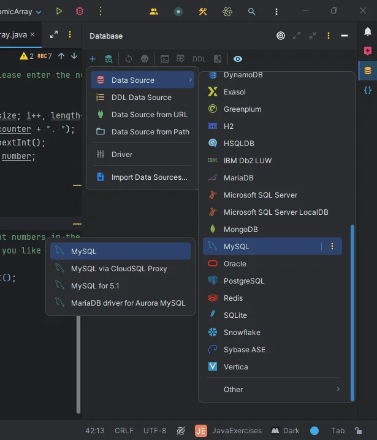Click the pink plus icon in right sidebar
377x440 pixels.
(368, 51)
